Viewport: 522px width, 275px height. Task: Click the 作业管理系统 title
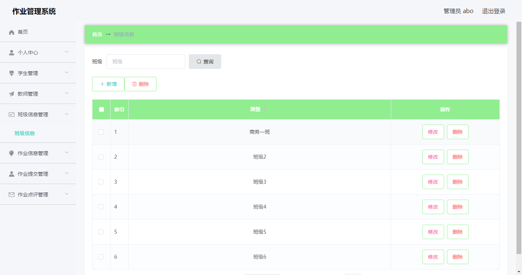point(34,12)
